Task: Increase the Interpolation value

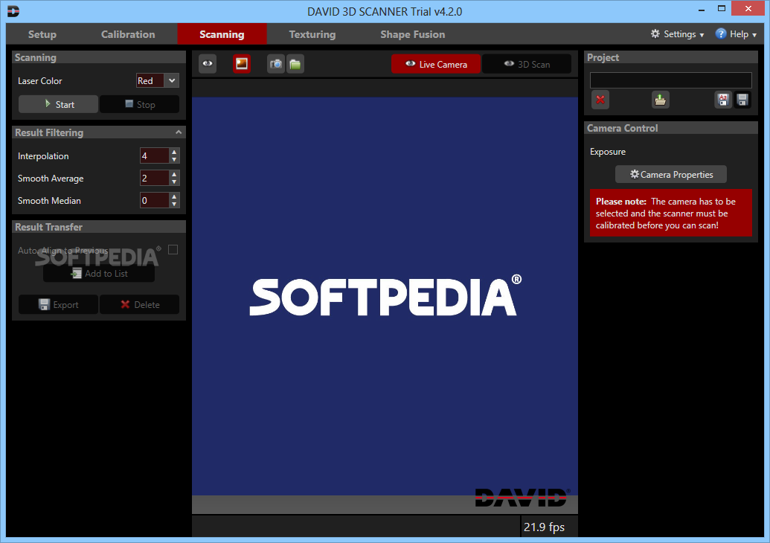Action: [174, 152]
